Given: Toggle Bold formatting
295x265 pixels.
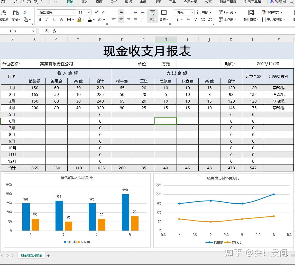Looking at the screenshot, I should click(40, 19).
